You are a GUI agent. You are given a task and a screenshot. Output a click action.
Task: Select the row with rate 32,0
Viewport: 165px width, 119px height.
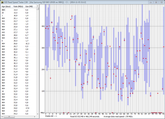[18, 83]
